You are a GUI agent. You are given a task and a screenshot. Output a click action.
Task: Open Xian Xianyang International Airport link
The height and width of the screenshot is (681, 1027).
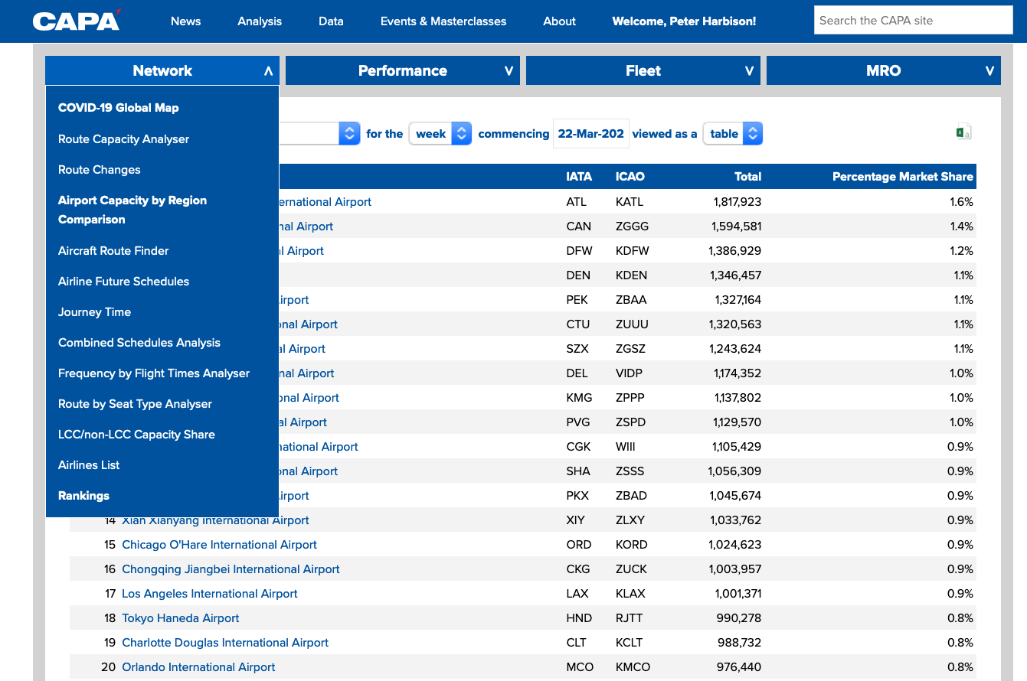pyautogui.click(x=215, y=520)
